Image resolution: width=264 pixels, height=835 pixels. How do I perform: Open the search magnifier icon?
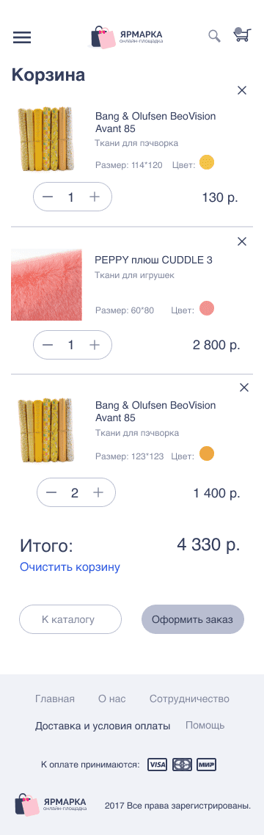214,36
